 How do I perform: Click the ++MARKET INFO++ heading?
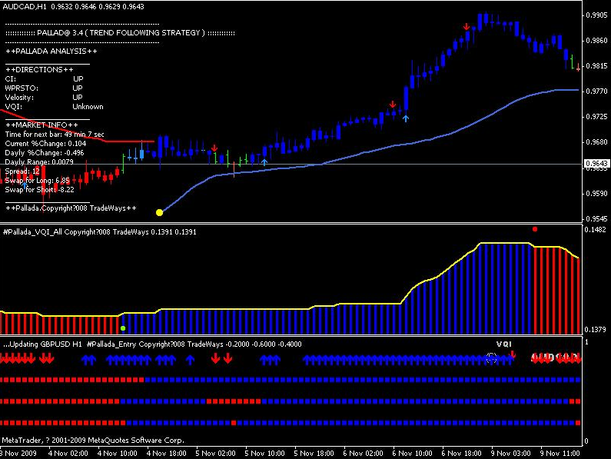click(x=42, y=125)
